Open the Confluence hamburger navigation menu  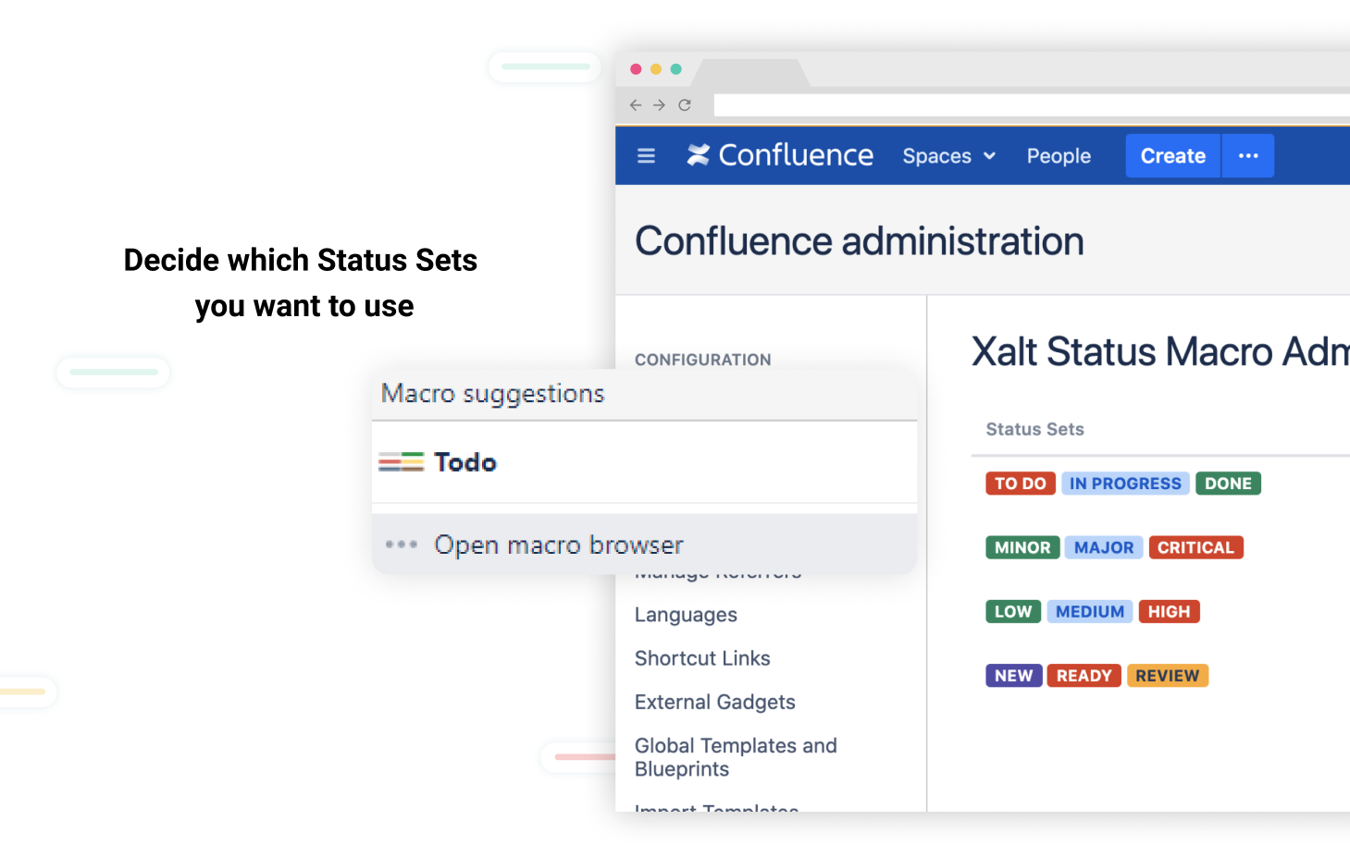click(x=645, y=155)
